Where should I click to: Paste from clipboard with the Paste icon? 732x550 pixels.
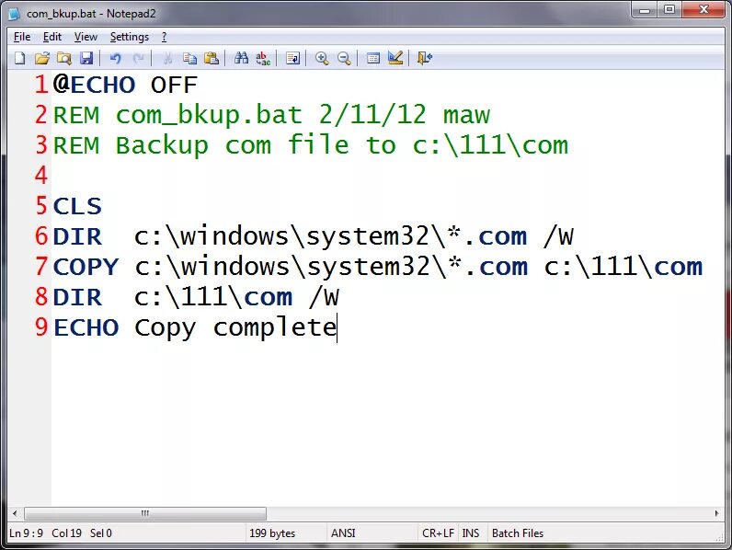tap(212, 58)
